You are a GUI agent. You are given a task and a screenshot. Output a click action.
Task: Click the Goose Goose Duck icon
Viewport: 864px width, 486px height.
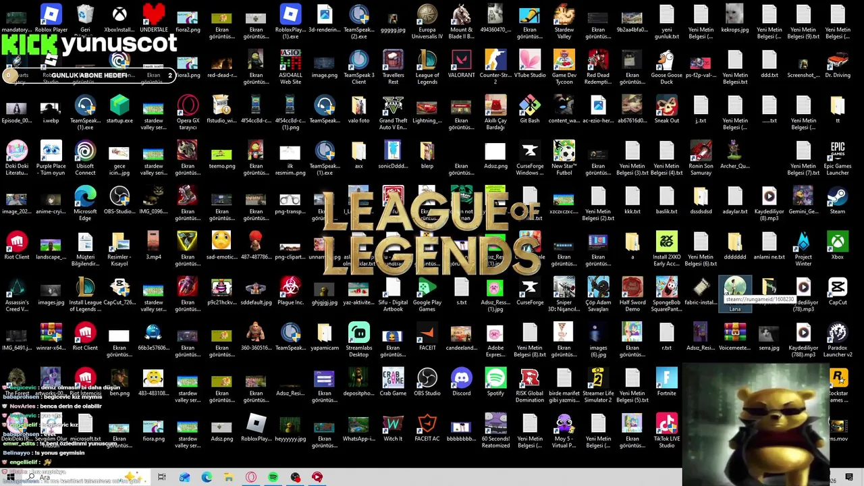point(666,67)
